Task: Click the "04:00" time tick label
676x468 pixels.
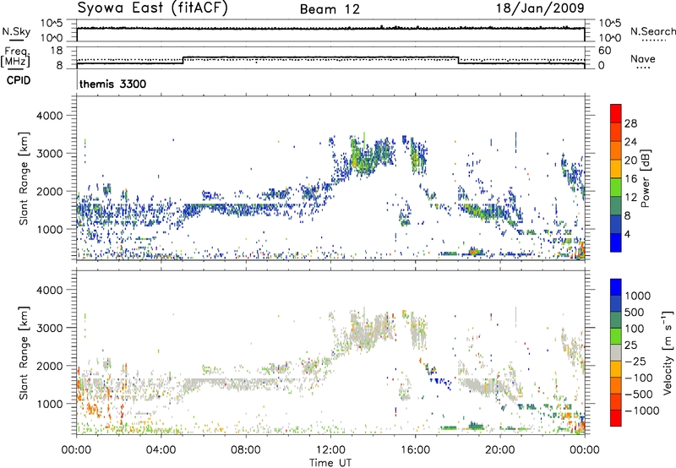Action: 161,450
